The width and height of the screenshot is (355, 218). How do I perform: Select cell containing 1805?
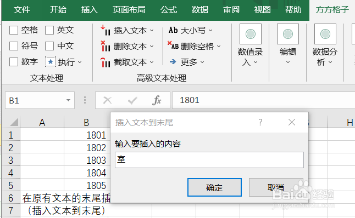[86, 186]
